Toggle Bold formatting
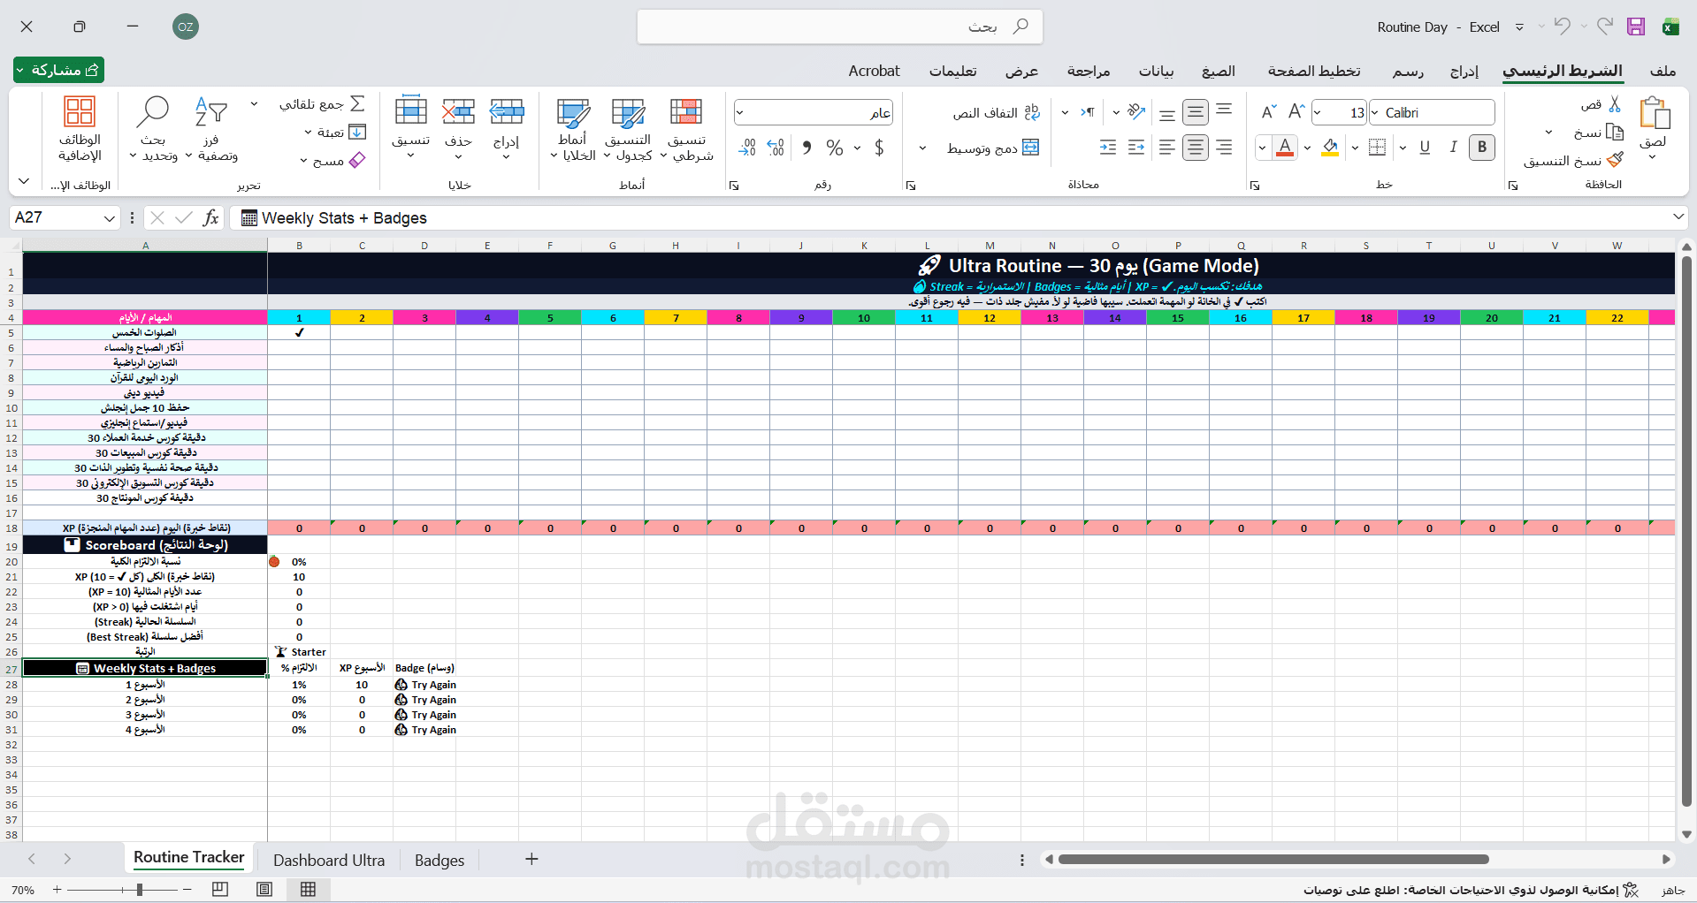 [x=1482, y=148]
